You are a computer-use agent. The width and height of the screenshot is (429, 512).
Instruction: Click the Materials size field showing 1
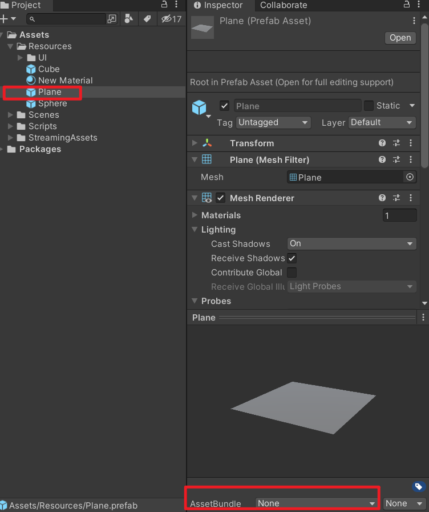[x=400, y=215]
